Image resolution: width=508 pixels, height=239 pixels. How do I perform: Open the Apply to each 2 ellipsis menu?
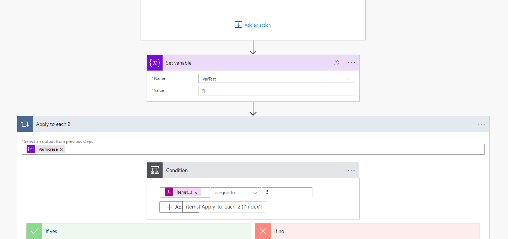[481, 124]
